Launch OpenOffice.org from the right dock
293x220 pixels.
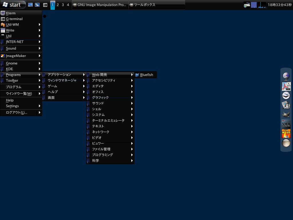pyautogui.click(x=286, y=95)
